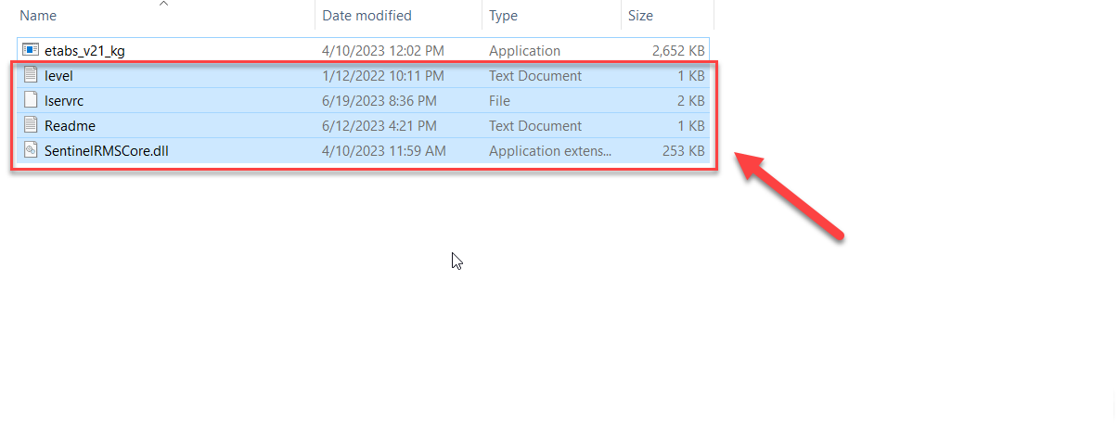Click the Readme text document icon

(x=31, y=125)
